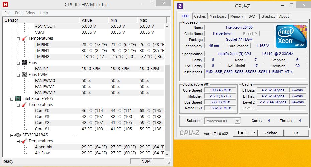Switch to the Caches tab in CPU-Z

[x=200, y=16]
